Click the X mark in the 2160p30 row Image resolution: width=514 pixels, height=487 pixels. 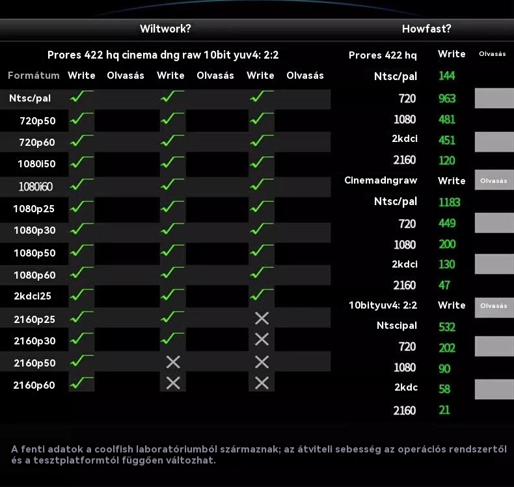click(262, 340)
